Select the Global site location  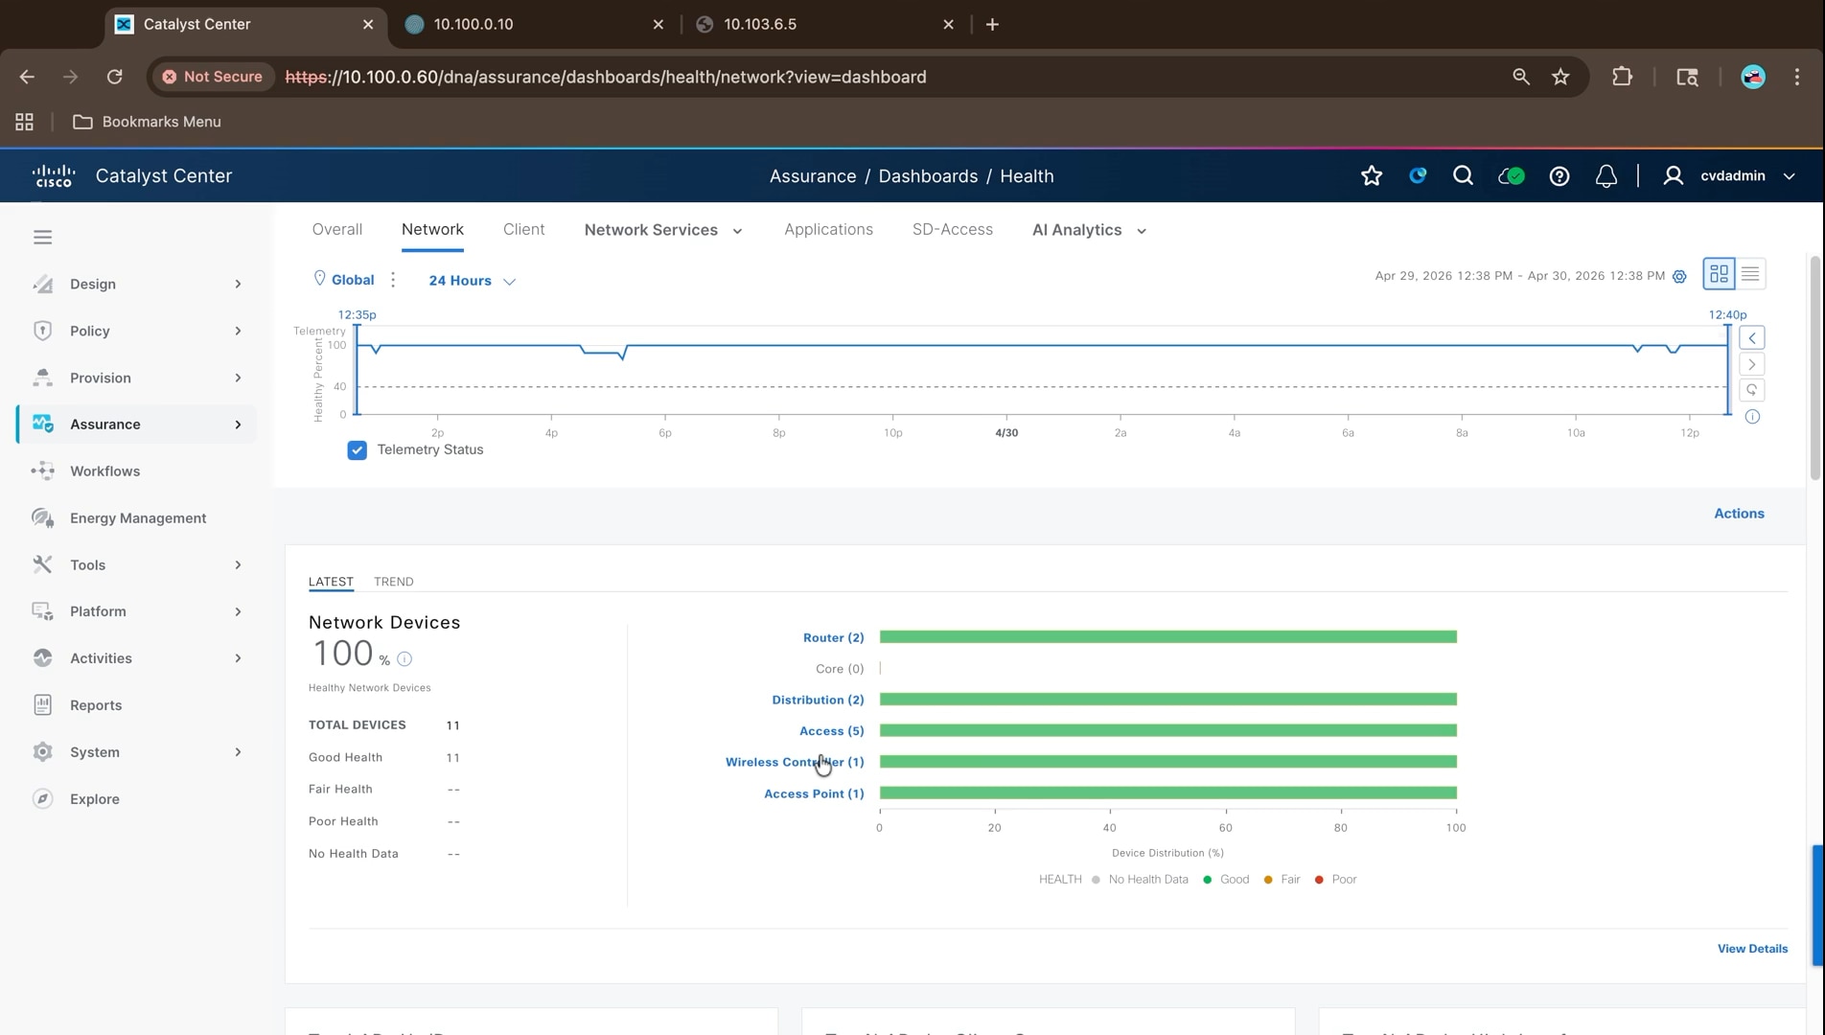click(x=343, y=280)
